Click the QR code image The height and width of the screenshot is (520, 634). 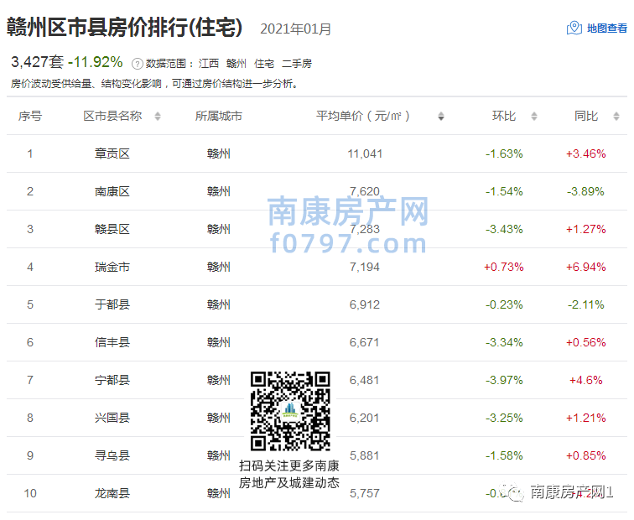point(290,411)
